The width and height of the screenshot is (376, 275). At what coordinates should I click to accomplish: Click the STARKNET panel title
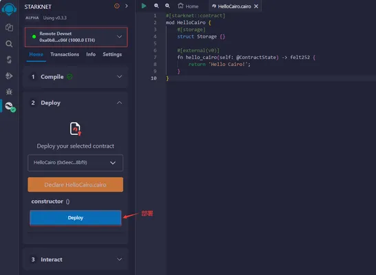tap(38, 7)
